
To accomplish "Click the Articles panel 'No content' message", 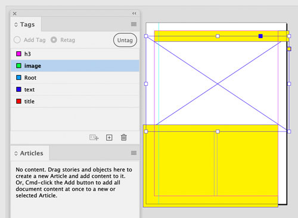I will pos(74,182).
